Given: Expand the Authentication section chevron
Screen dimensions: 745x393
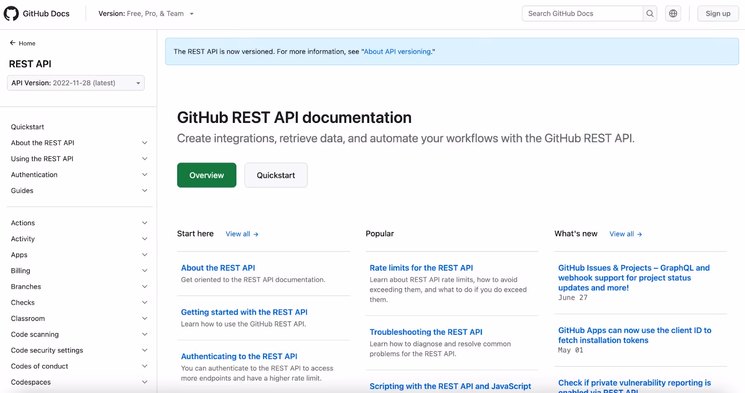Looking at the screenshot, I should 145,175.
